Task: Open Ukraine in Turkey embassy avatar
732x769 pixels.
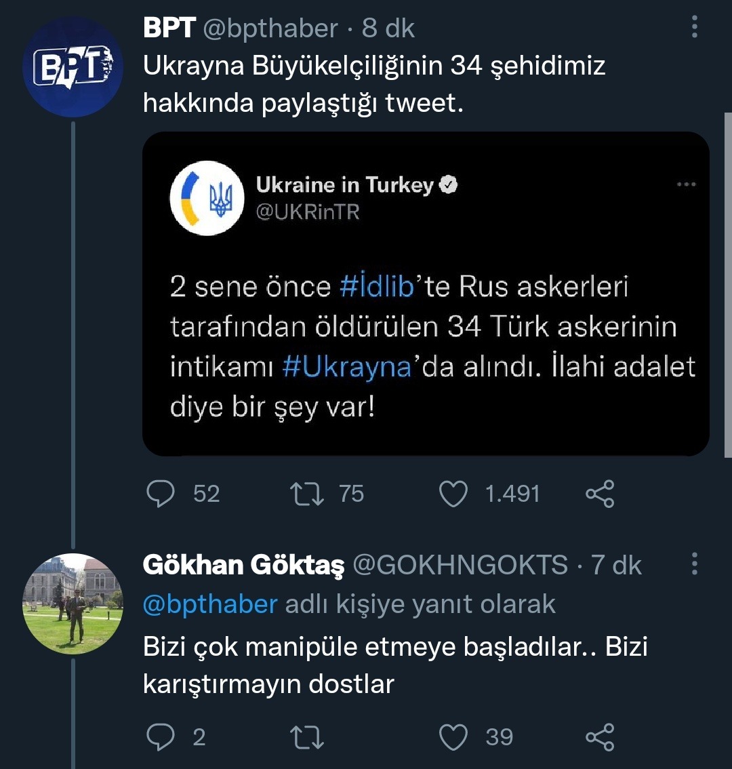Action: pyautogui.click(x=207, y=198)
